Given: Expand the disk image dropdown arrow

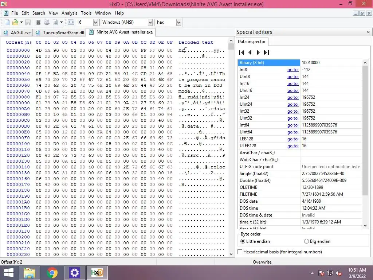Looking at the screenshot, I should [x=61, y=22].
